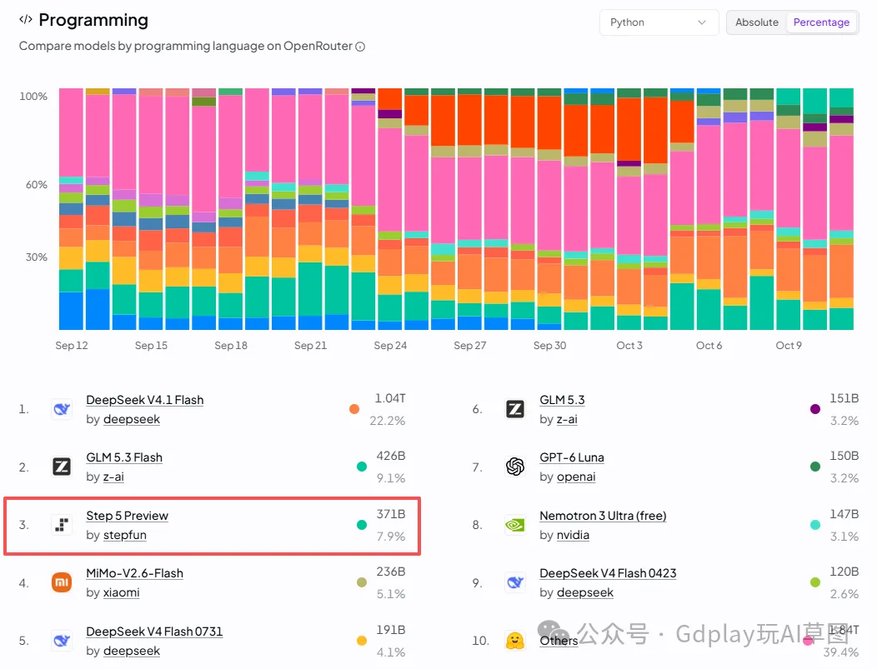Switch the chart to Percentage view
The width and height of the screenshot is (877, 669).
coord(821,22)
